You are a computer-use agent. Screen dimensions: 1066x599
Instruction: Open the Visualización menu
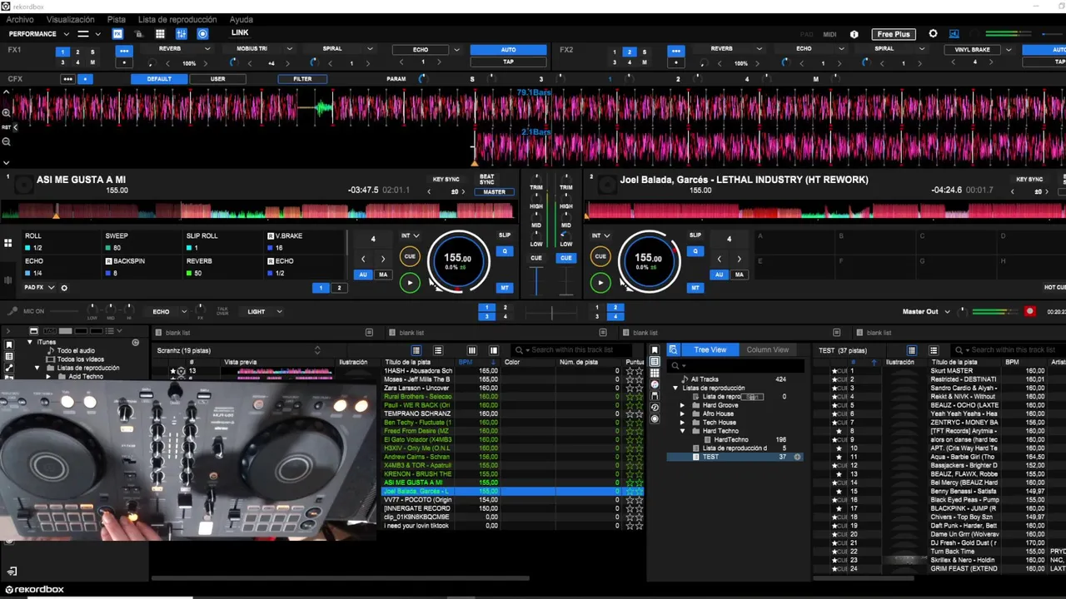pyautogui.click(x=70, y=19)
